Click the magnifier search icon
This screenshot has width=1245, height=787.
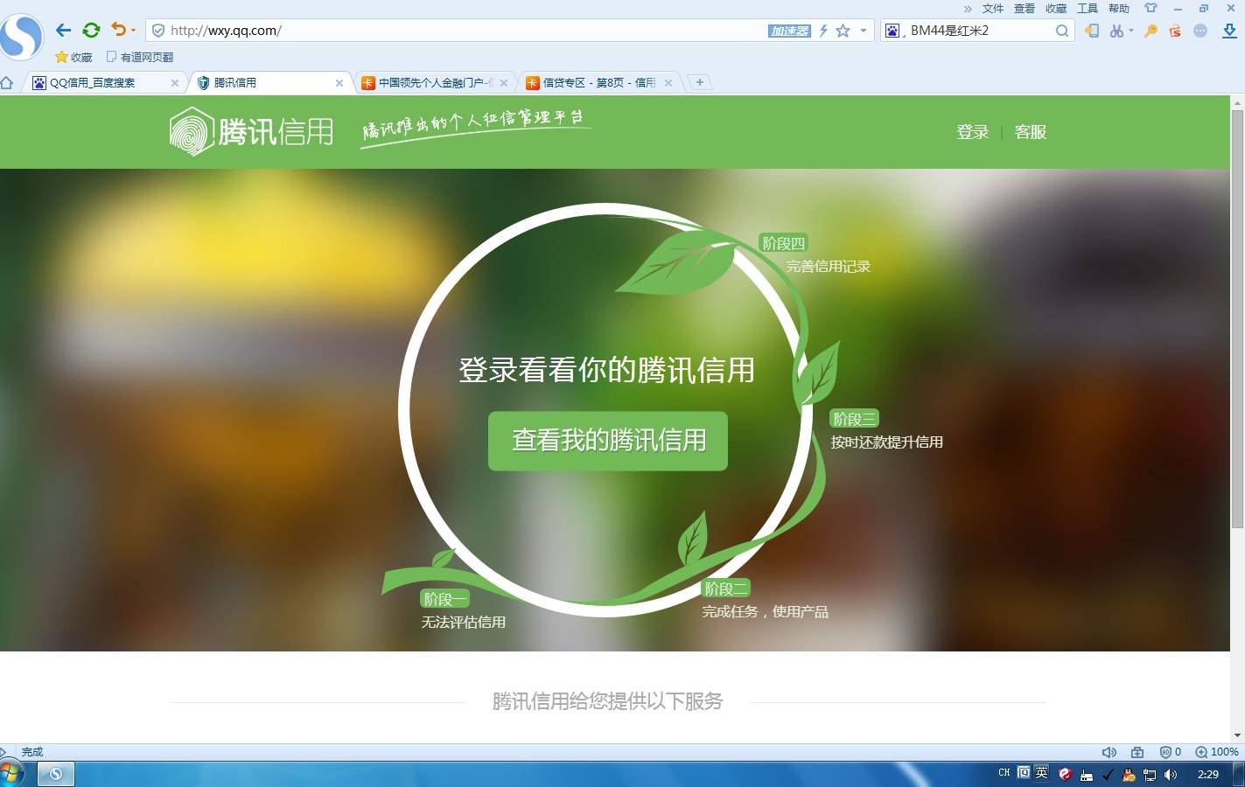click(x=1061, y=31)
